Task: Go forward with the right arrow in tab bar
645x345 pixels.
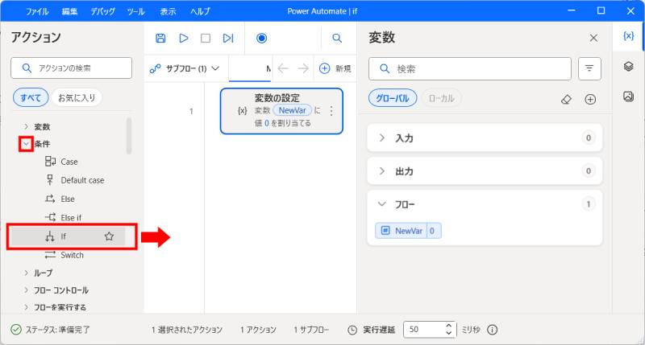Action: point(303,68)
